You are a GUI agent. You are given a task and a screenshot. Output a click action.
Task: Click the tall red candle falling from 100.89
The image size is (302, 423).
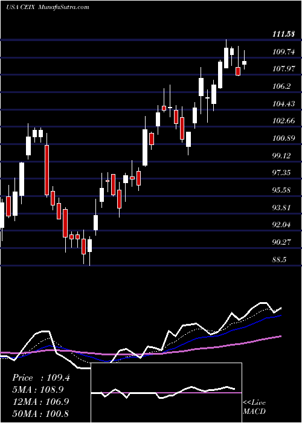click(x=47, y=170)
